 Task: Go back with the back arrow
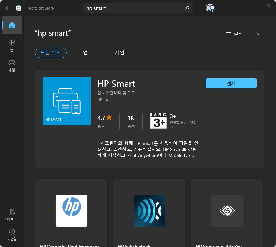tap(8, 8)
